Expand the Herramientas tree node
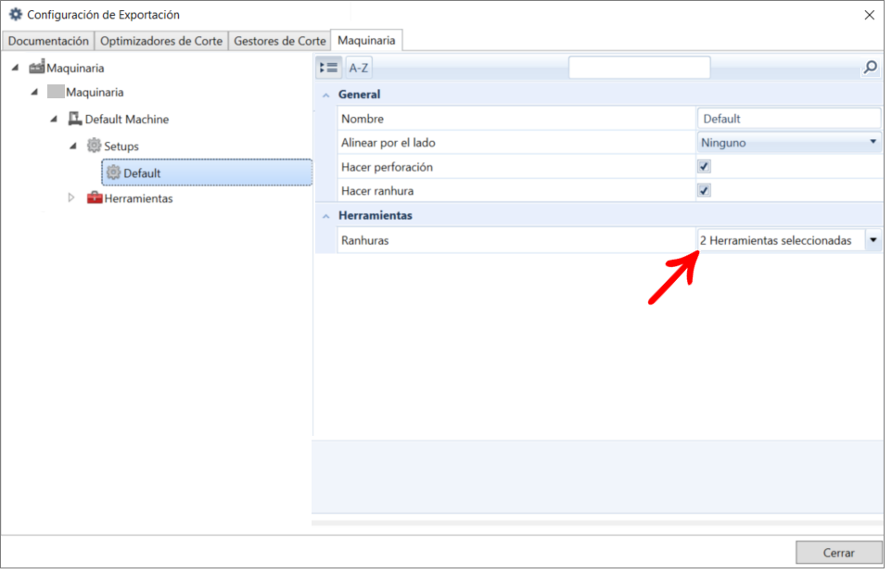892x574 pixels. (71, 198)
